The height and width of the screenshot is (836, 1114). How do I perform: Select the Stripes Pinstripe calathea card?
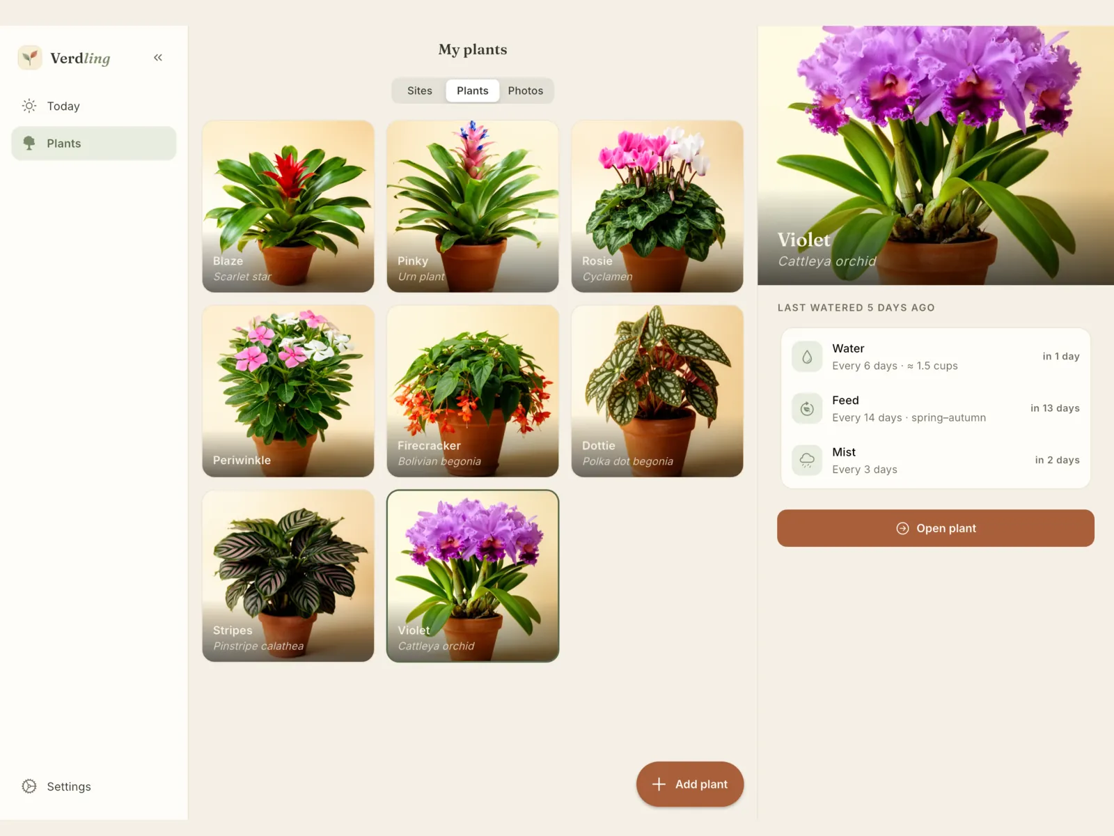288,575
